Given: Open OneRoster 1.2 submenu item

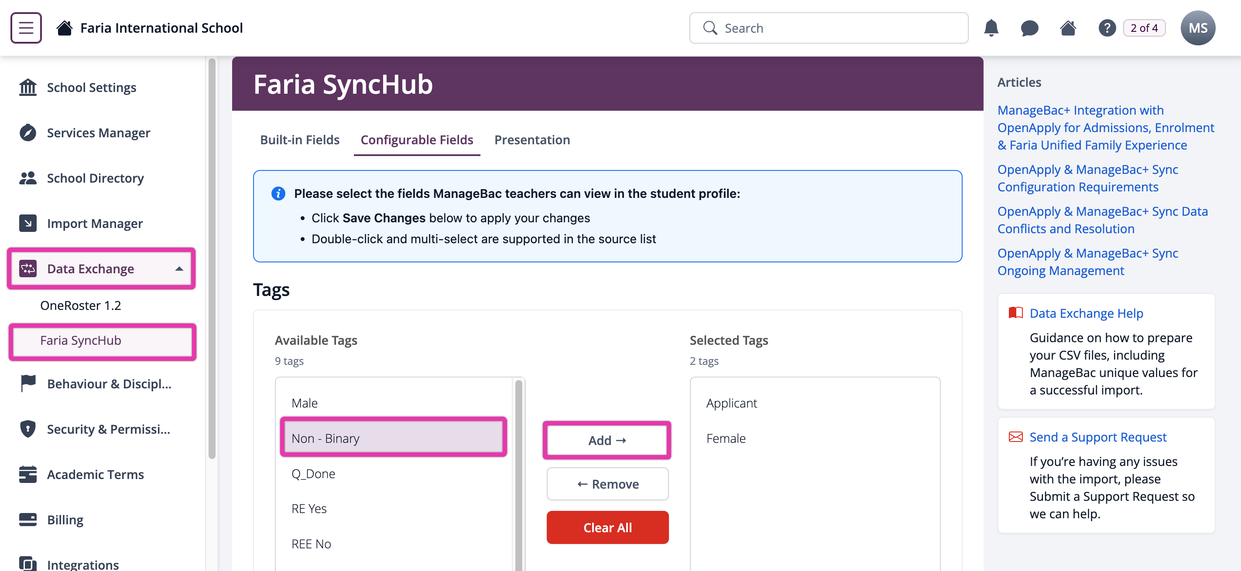Looking at the screenshot, I should point(80,306).
